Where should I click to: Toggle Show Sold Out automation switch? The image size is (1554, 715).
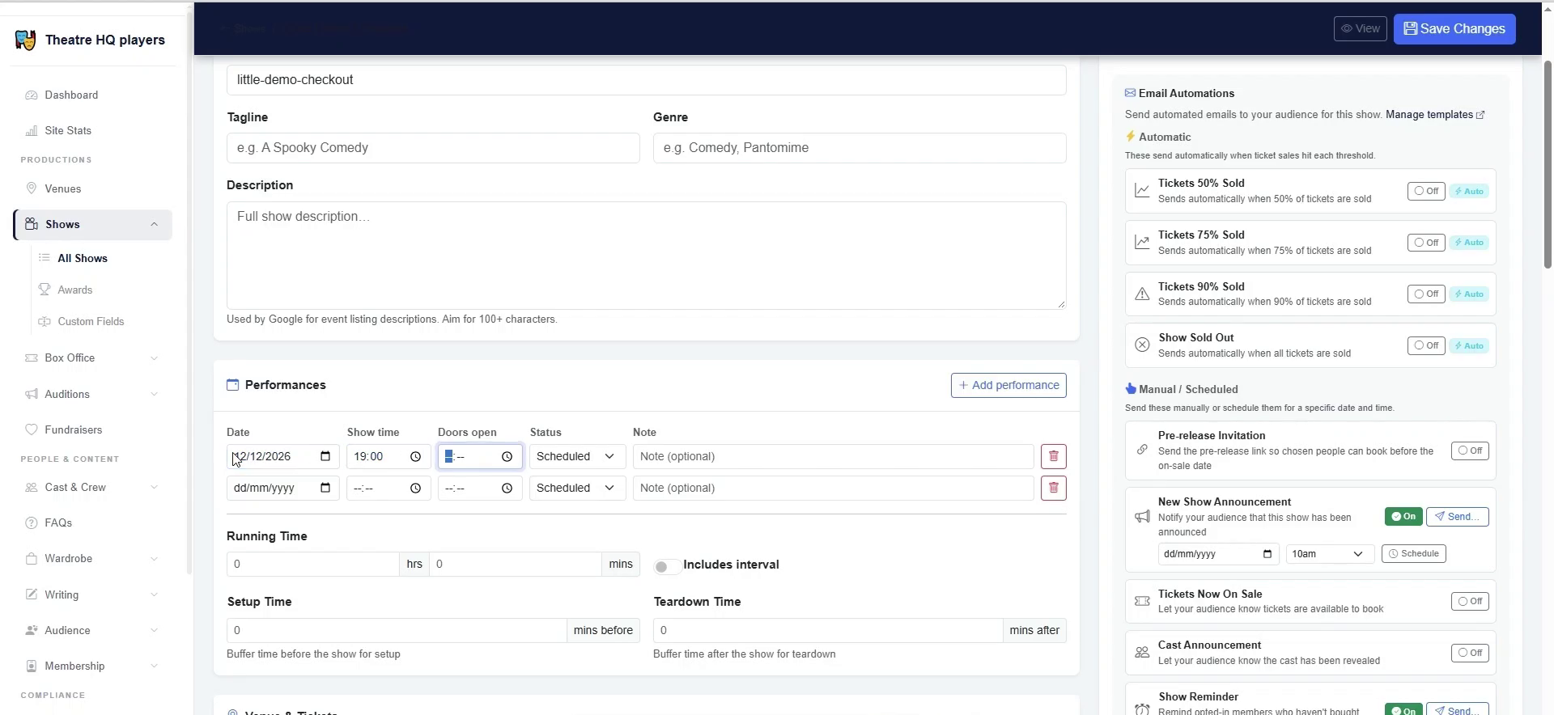1426,346
